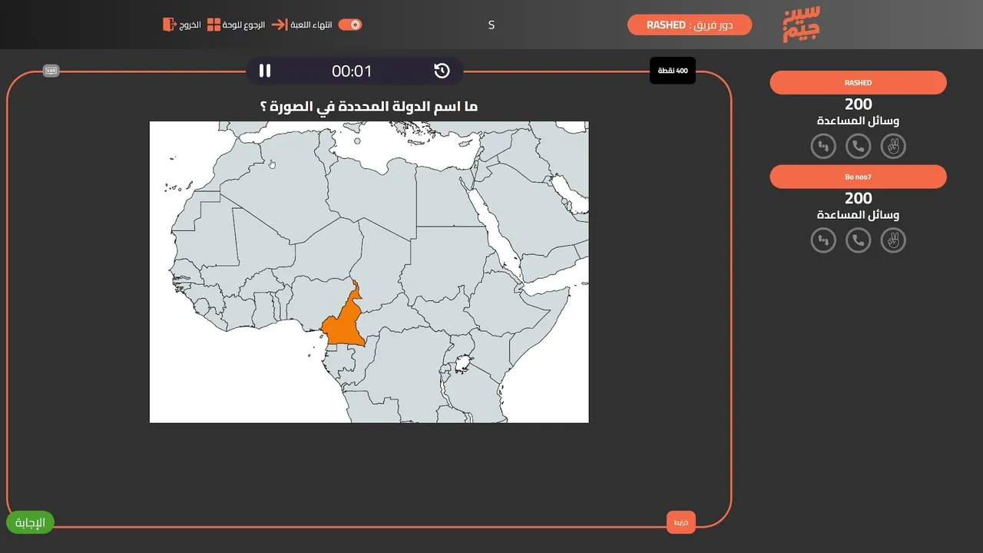Click وسائل المساعدة under Bo noo7

point(859,216)
